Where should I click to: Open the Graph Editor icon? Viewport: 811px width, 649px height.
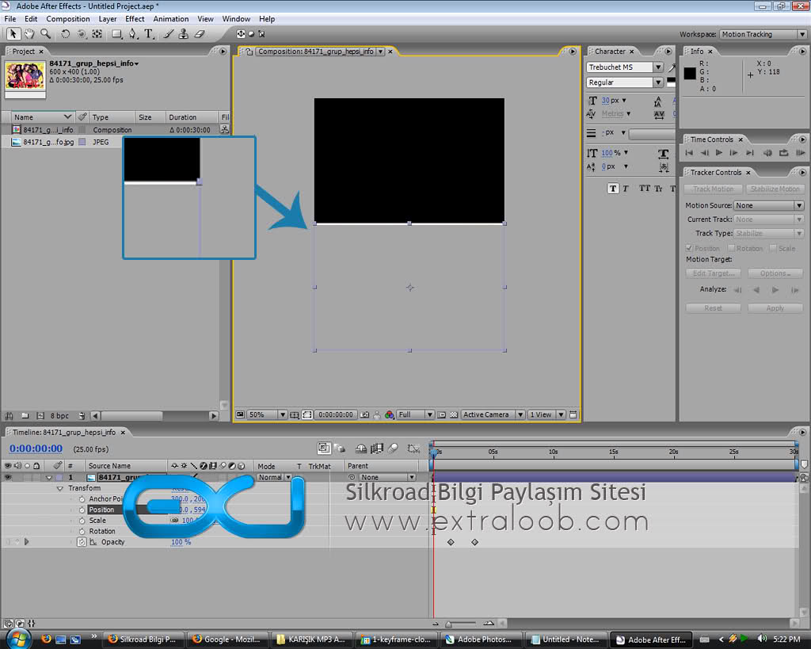[x=413, y=449]
